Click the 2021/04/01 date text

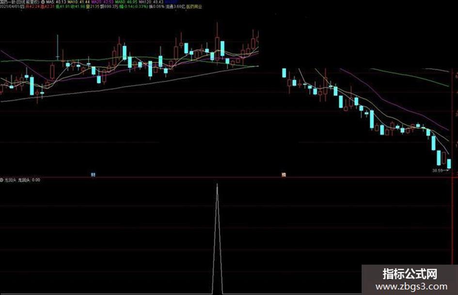click(x=10, y=6)
